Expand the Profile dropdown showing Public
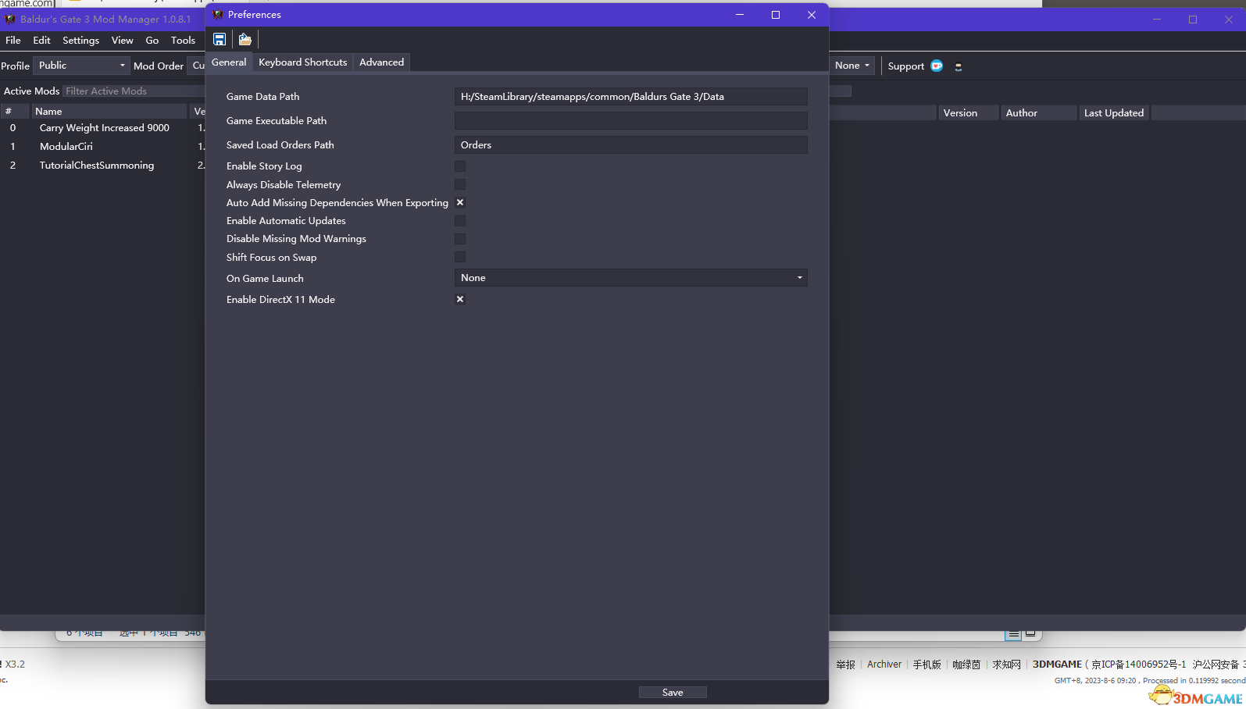This screenshot has width=1246, height=709. click(81, 66)
